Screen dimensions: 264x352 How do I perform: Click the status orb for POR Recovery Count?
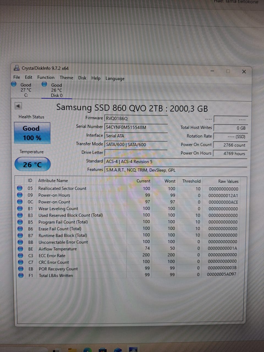(21, 269)
